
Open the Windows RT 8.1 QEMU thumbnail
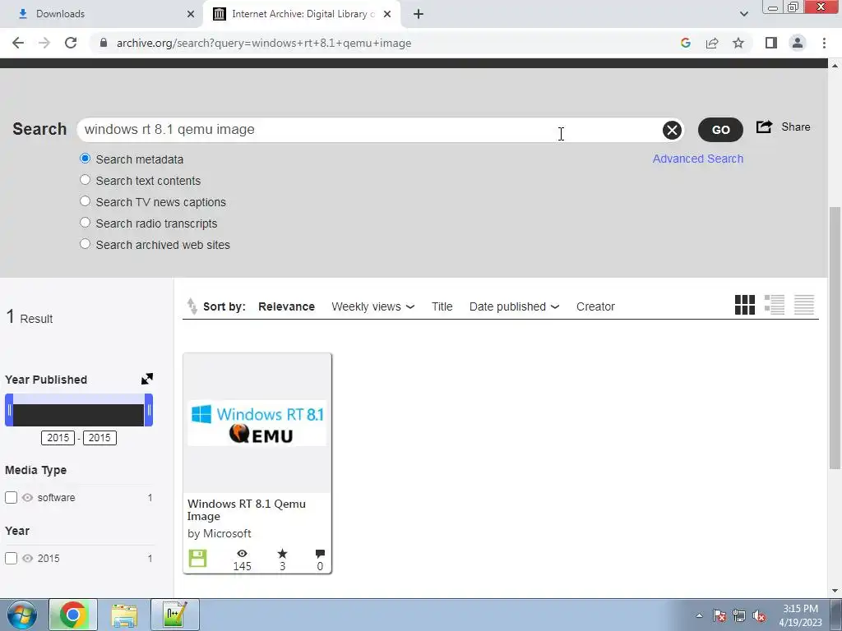257,423
